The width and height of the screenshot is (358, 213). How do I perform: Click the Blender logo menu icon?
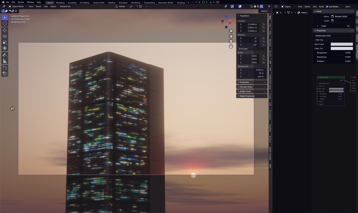tap(3, 2)
